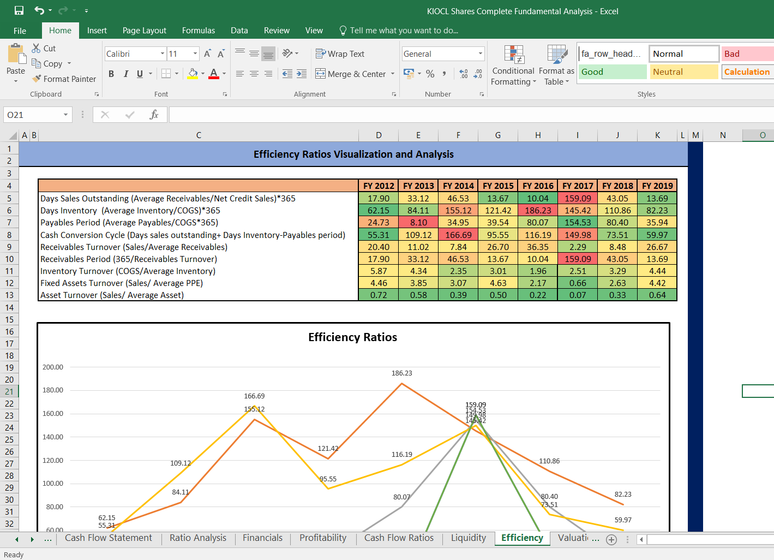
Task: Click Middle Align icon
Action: (254, 53)
